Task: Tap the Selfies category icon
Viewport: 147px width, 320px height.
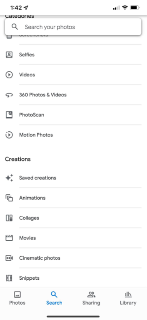Action: (x=9, y=55)
